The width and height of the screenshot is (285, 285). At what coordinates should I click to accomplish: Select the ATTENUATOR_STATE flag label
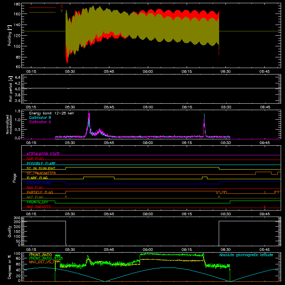(x=43, y=154)
